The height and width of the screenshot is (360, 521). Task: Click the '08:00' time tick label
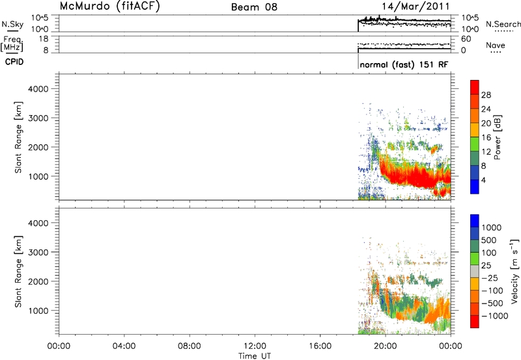coord(190,346)
